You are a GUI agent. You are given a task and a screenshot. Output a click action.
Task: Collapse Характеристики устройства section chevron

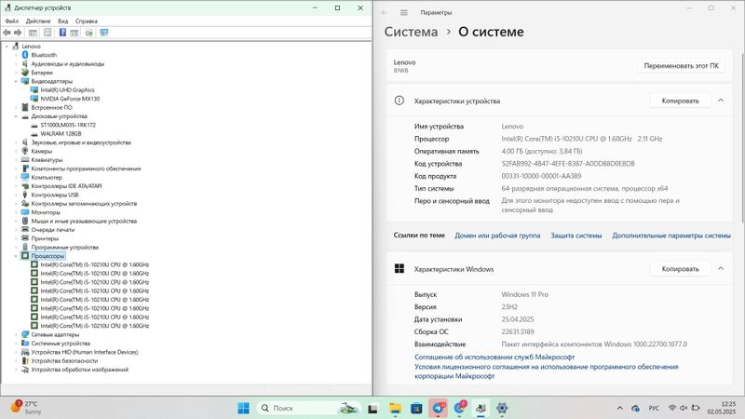tap(721, 101)
